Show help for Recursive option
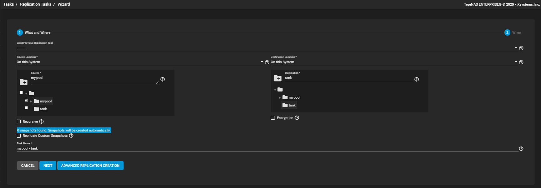 (x=41, y=121)
